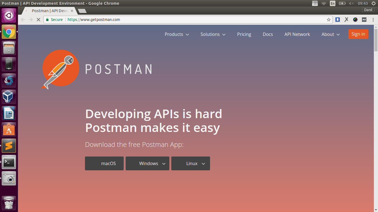378x212 pixels.
Task: Launch Sublime Text from the dock
Action: pyautogui.click(x=9, y=145)
